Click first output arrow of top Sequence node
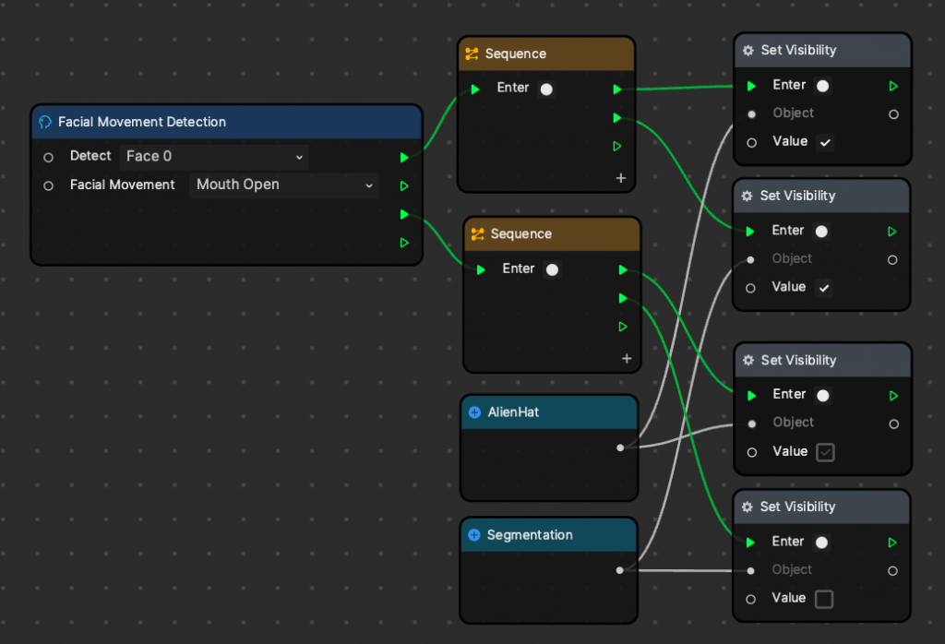Image resolution: width=945 pixels, height=644 pixels. coord(617,89)
